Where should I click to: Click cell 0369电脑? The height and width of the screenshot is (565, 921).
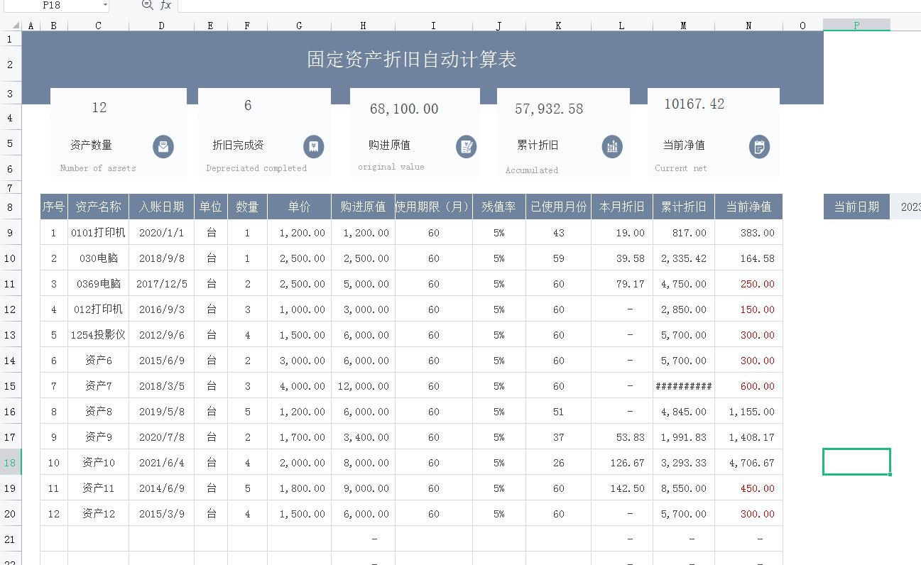[98, 284]
